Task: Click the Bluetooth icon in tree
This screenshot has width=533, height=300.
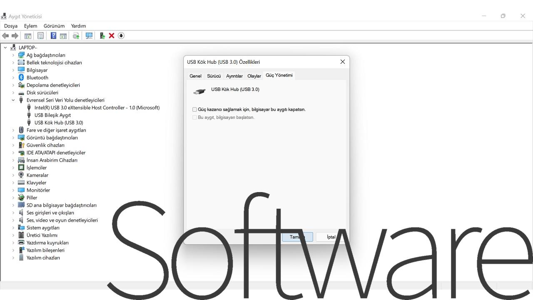Action: (21, 77)
